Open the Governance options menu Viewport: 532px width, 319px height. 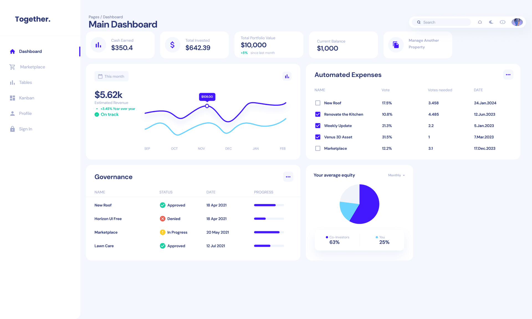click(288, 177)
